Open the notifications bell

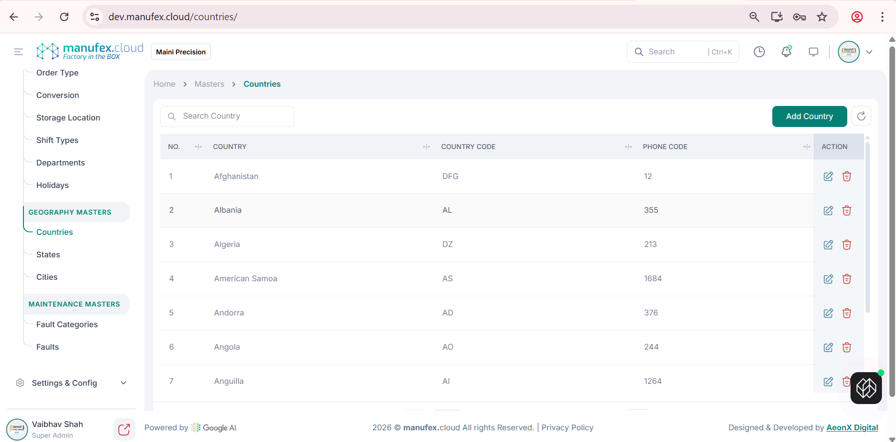tap(786, 52)
